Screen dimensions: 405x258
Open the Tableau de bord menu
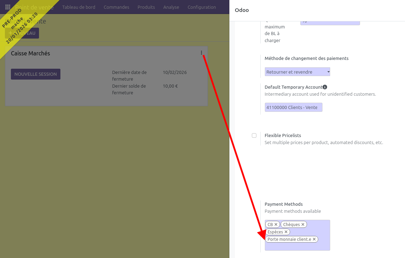79,7
